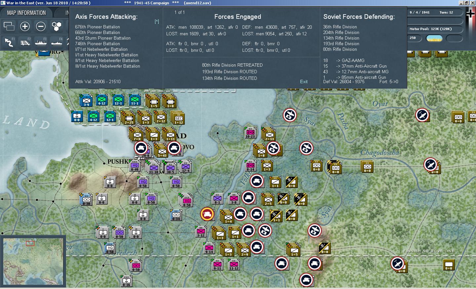This screenshot has width=476, height=289.
Task: Select the HQ counter labeled 0-49
Action: pyautogui.click(x=135, y=166)
